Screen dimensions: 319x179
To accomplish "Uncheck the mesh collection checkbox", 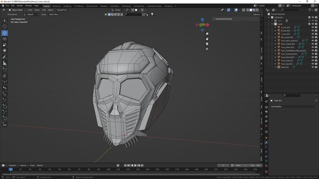I will [309, 24].
